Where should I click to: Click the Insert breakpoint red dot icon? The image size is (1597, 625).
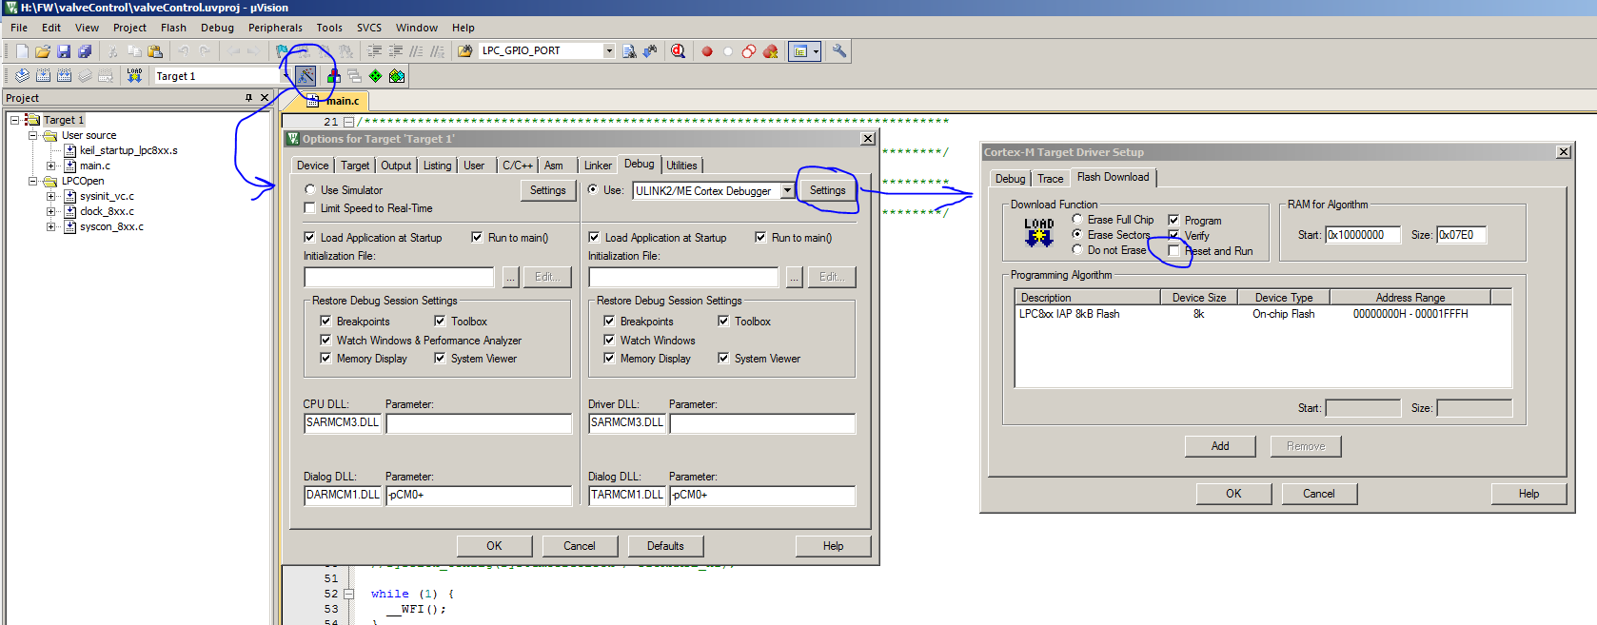(x=707, y=51)
